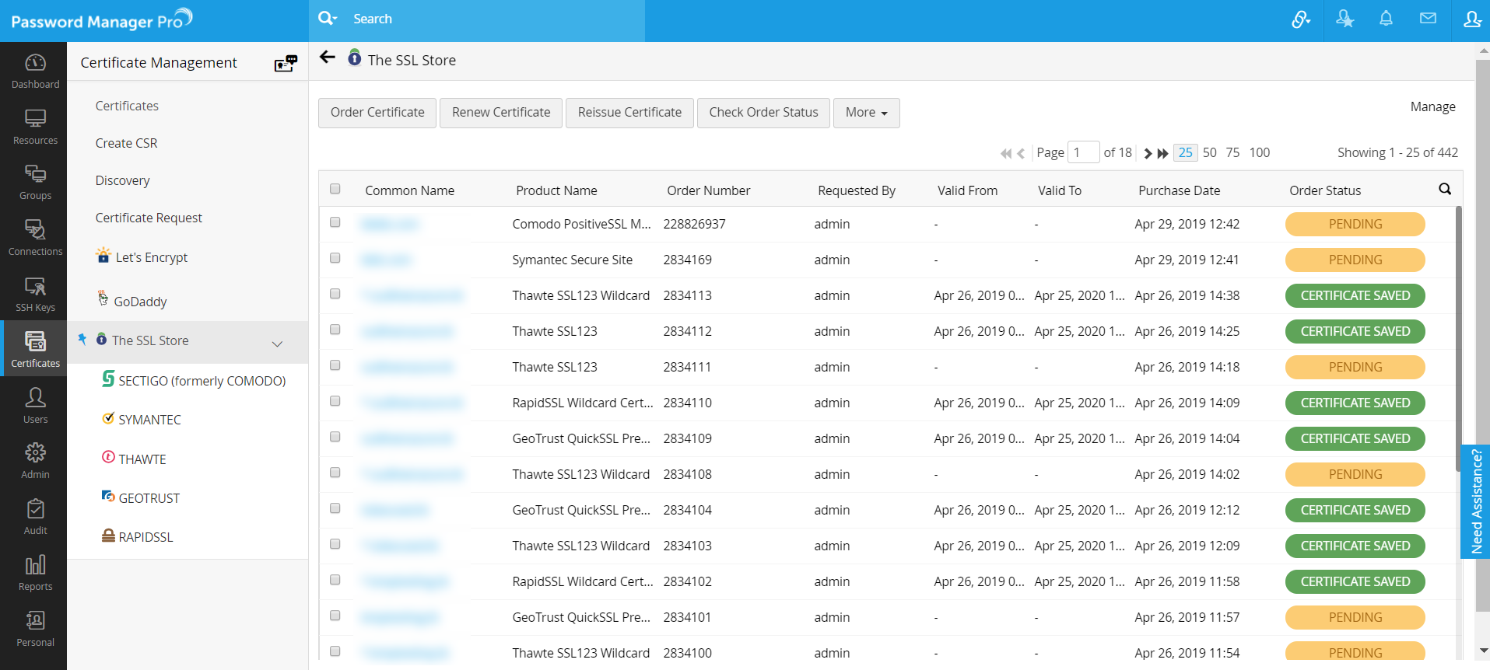The width and height of the screenshot is (1490, 670).
Task: Check the row for order 228826937
Action: [x=335, y=222]
